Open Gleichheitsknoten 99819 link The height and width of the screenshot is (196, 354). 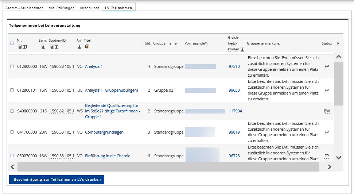234,132
